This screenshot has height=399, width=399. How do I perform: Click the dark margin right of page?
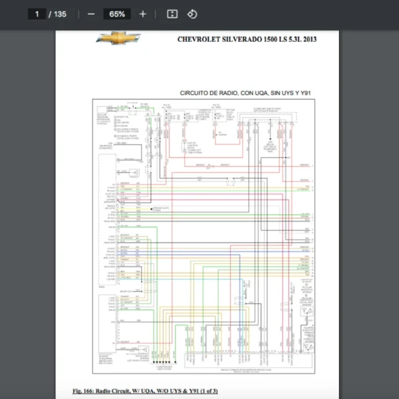[x=369, y=213]
